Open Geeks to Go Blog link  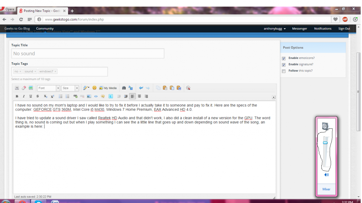(x=17, y=29)
